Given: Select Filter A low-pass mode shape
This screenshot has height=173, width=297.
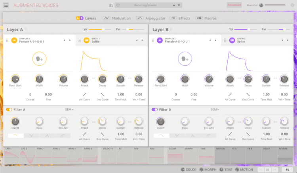Looking at the screenshot, I should click(16, 135).
